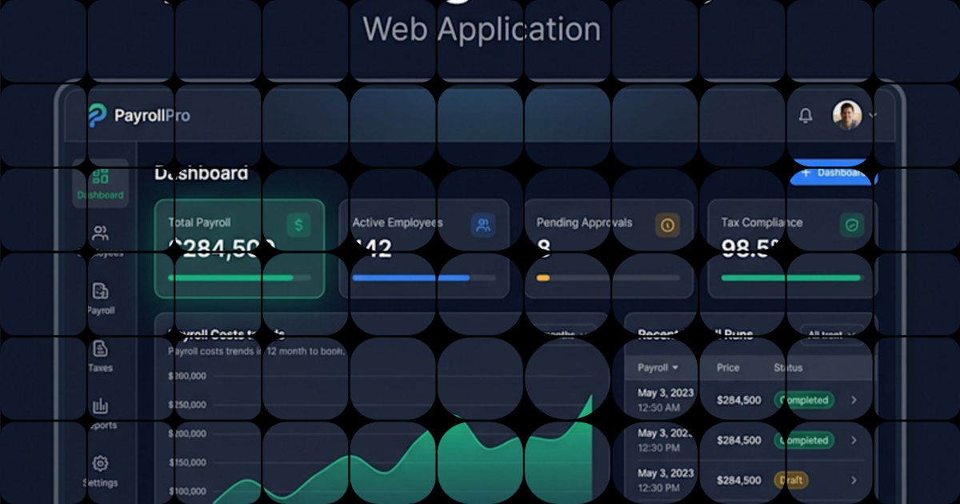Click the Total Payroll green progress bar

coord(230,278)
